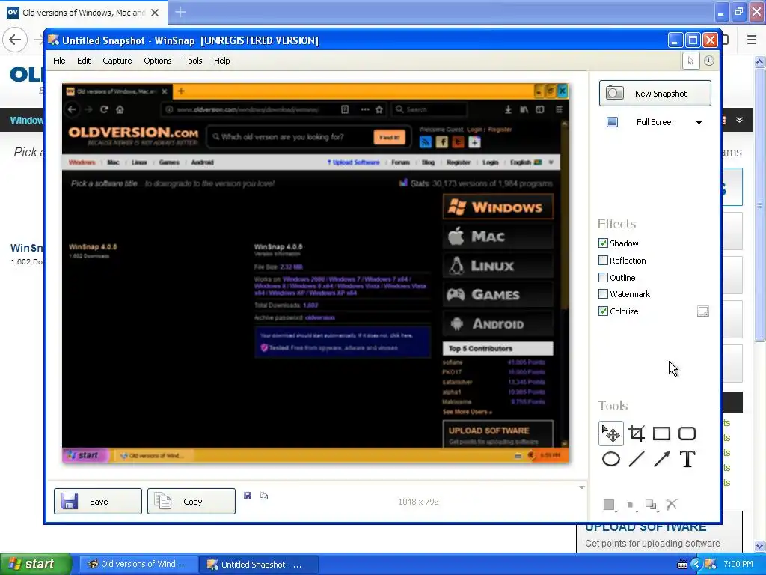Open the Edit menu

click(x=84, y=61)
